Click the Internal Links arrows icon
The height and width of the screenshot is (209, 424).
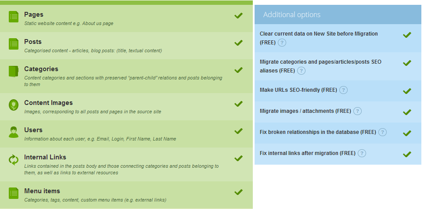pyautogui.click(x=14, y=159)
